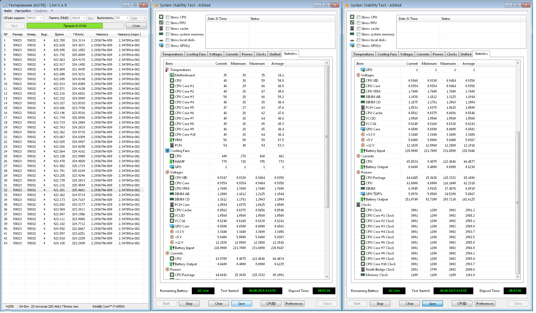
Task: Enable Stress CPU in the right AIDA64 window
Action: (x=359, y=17)
